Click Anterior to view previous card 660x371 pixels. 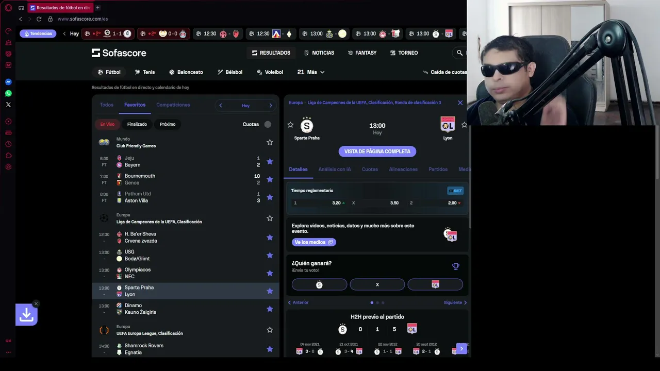point(298,302)
